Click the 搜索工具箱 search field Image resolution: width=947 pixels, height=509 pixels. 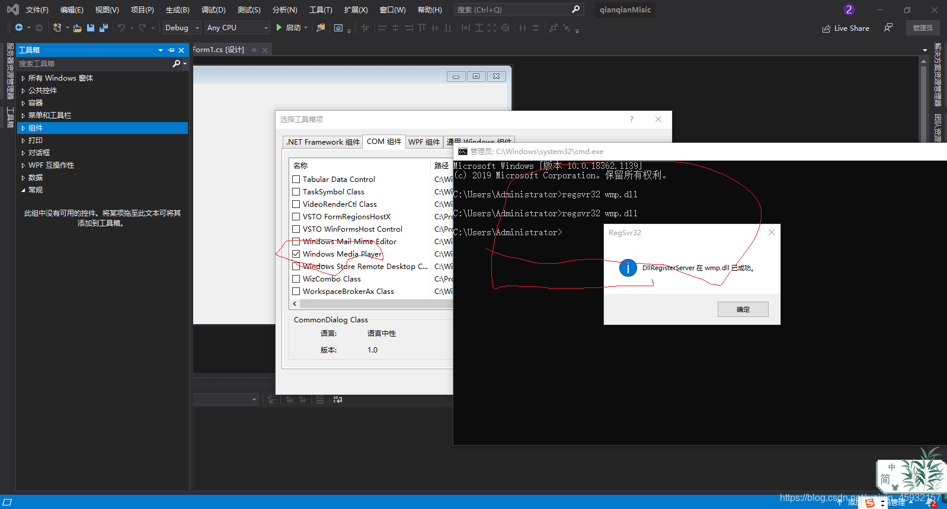click(94, 63)
